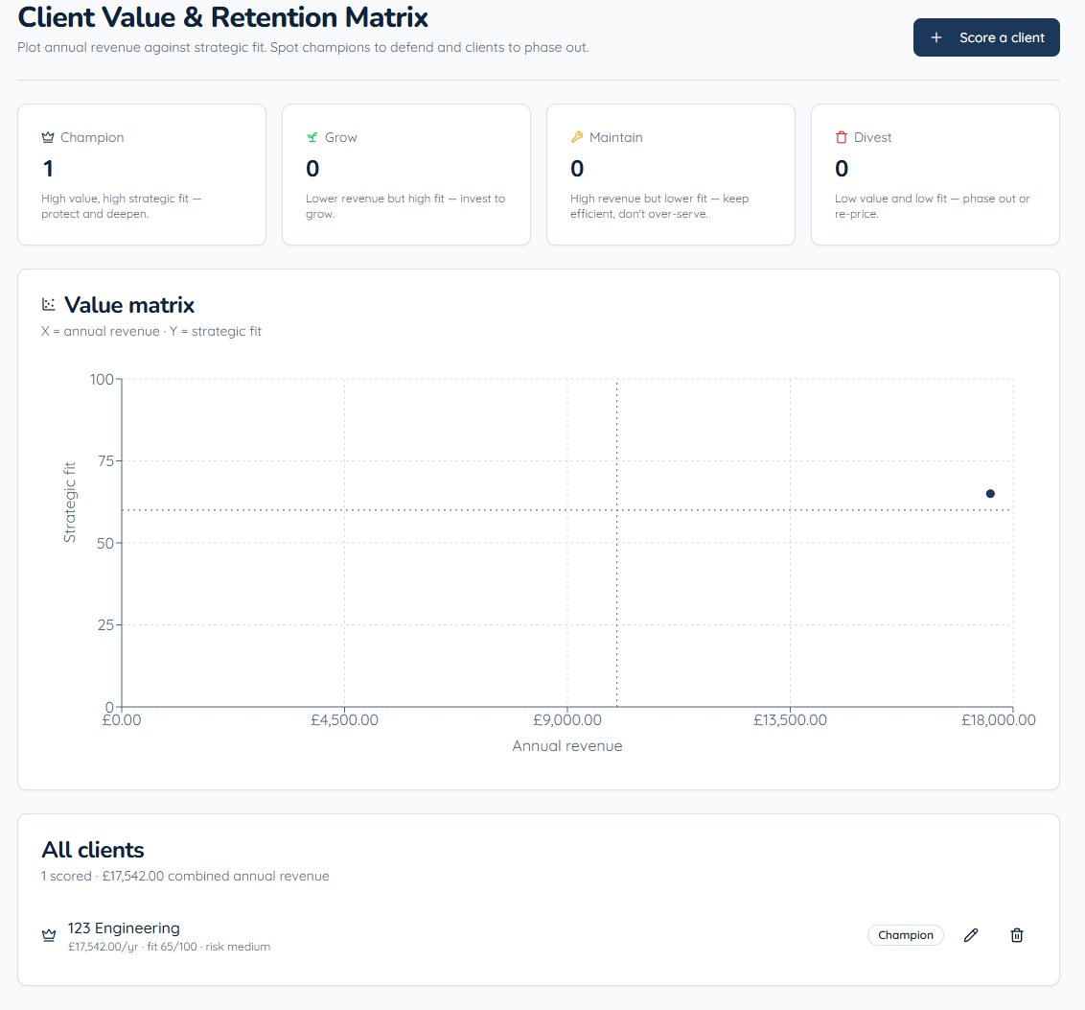Click the 'Lower revenue but high fit' description
The height and width of the screenshot is (1010, 1085).
[x=405, y=205]
